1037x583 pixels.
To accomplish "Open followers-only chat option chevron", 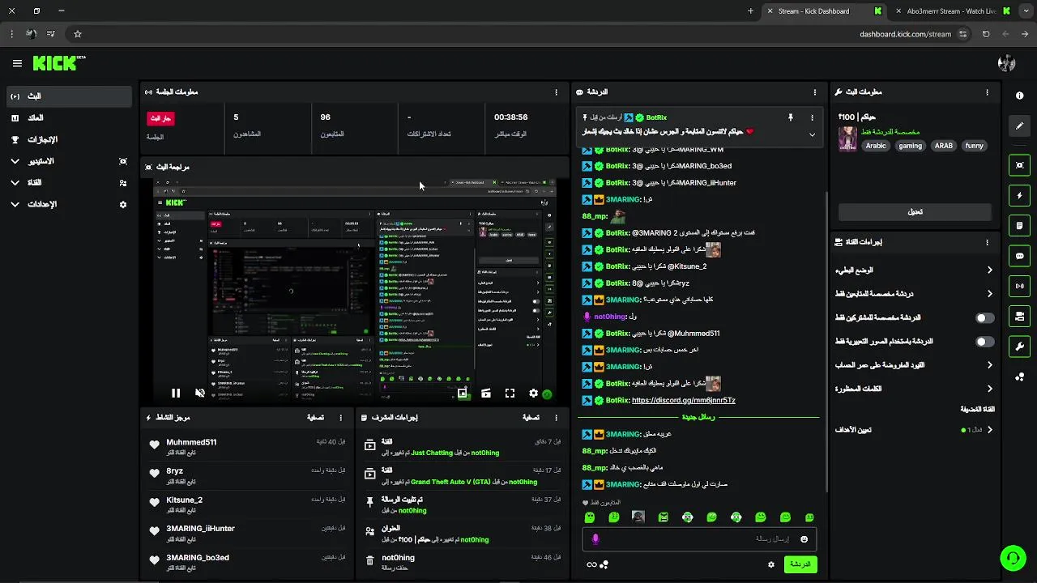I will pos(989,294).
